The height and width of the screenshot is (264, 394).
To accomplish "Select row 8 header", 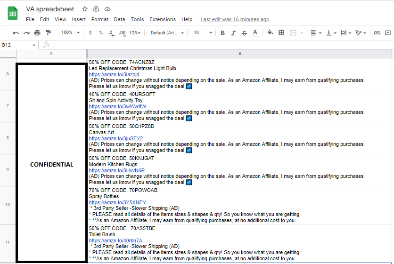I will (8, 138).
